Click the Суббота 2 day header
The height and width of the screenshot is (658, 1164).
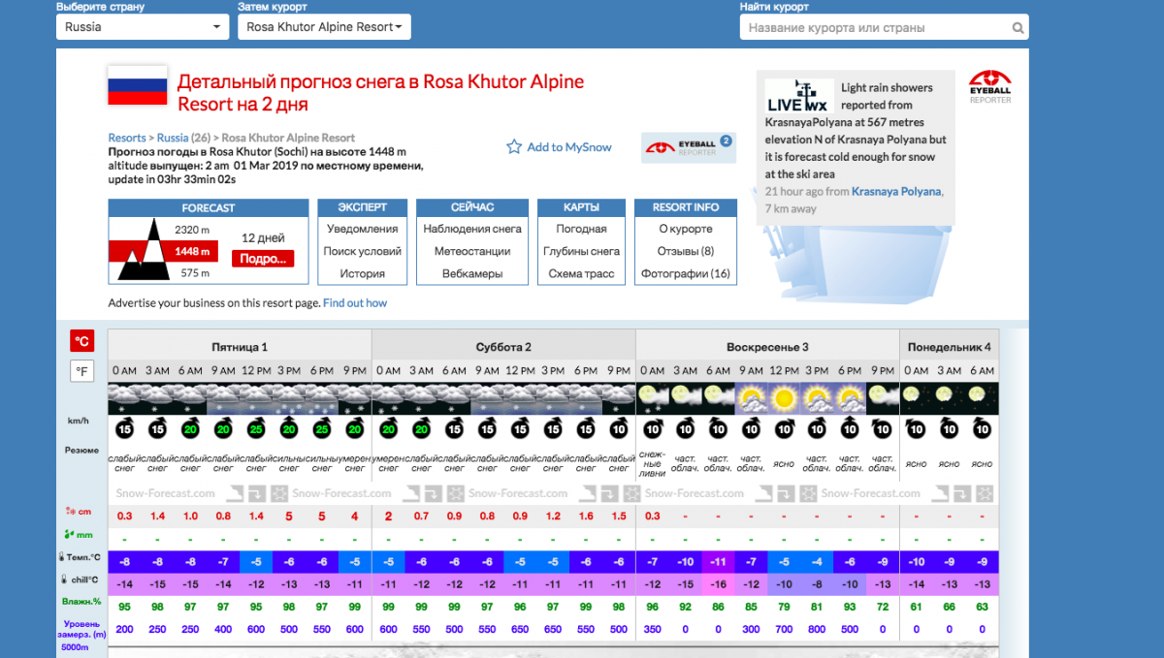tap(503, 347)
